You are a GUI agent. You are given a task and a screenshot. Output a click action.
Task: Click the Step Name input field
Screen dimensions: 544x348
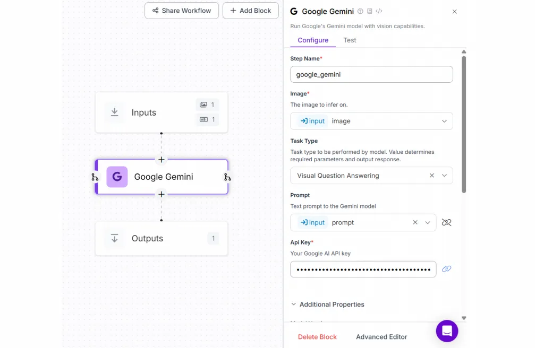coord(371,74)
